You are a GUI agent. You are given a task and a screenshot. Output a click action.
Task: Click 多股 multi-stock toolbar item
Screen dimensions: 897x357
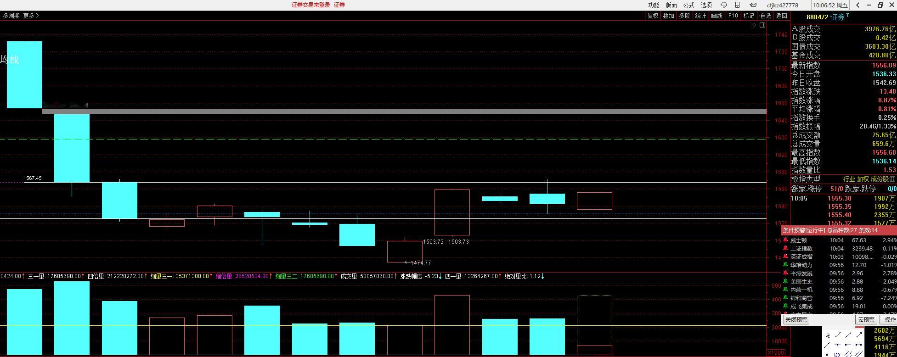point(684,16)
